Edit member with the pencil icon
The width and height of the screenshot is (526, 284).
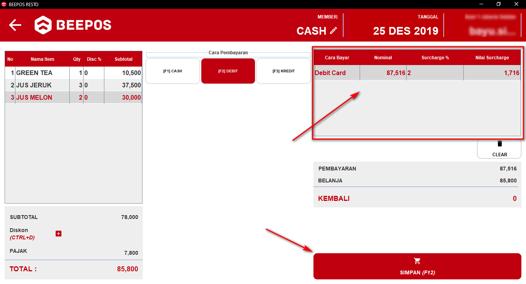[333, 31]
